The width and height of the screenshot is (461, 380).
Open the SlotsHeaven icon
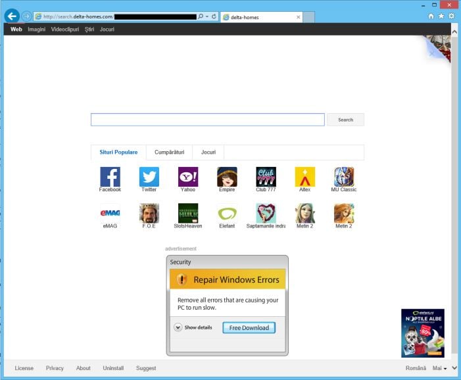(188, 213)
